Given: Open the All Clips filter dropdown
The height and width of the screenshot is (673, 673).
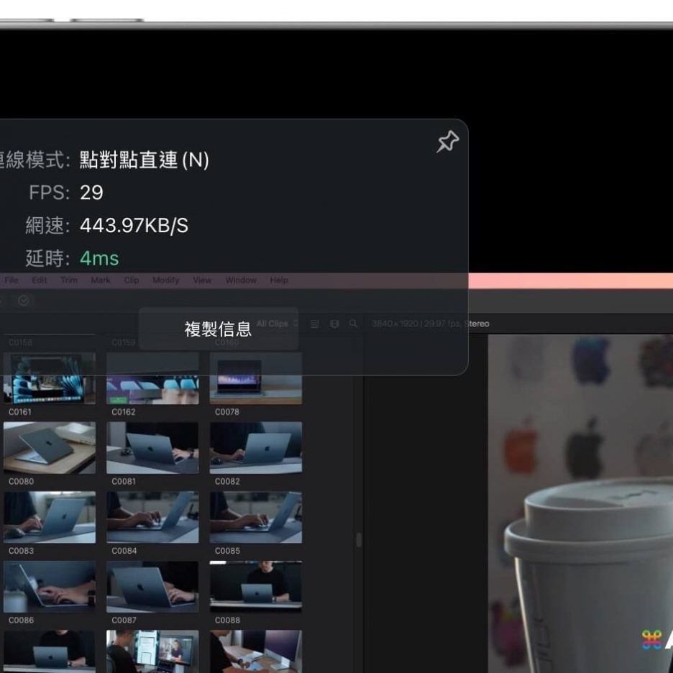Looking at the screenshot, I should (x=277, y=324).
